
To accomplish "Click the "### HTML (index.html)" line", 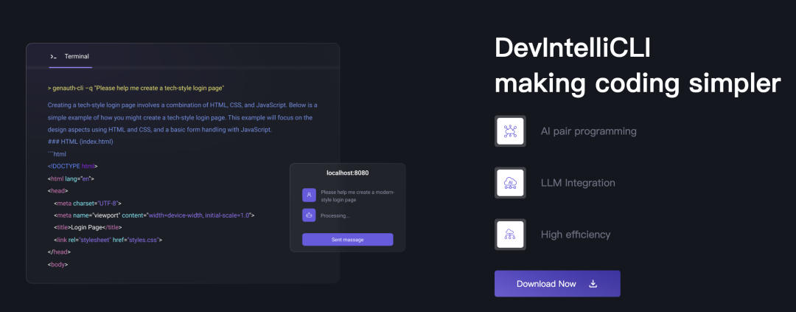I will (80, 142).
